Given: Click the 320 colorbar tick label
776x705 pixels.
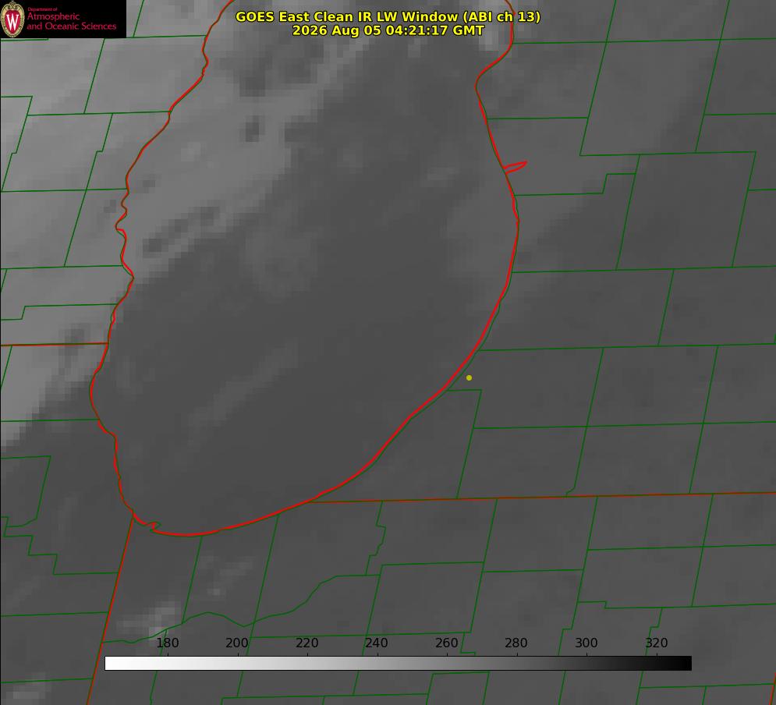Looking at the screenshot, I should [657, 643].
